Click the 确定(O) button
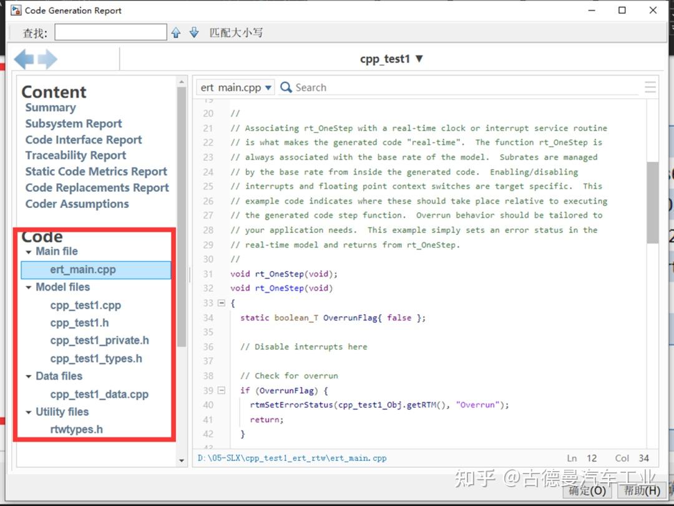The width and height of the screenshot is (674, 506). (587, 491)
